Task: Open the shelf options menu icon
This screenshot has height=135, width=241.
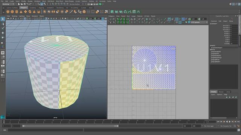Action: coord(3,12)
